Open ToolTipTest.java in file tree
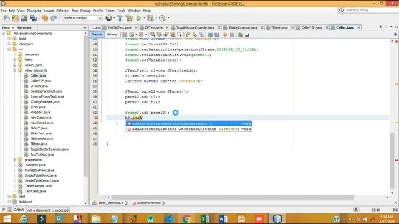Image resolution: width=399 pixels, height=224 pixels. (x=42, y=154)
